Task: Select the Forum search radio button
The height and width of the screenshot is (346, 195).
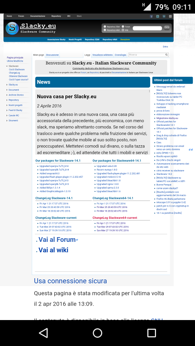Action: click(x=123, y=27)
